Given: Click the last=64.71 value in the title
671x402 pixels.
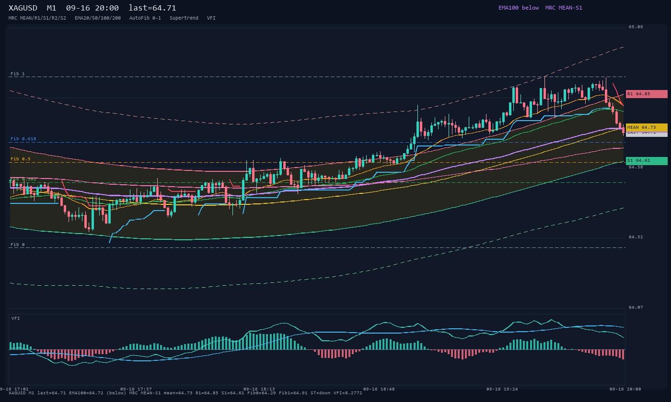Looking at the screenshot, I should click(x=152, y=8).
